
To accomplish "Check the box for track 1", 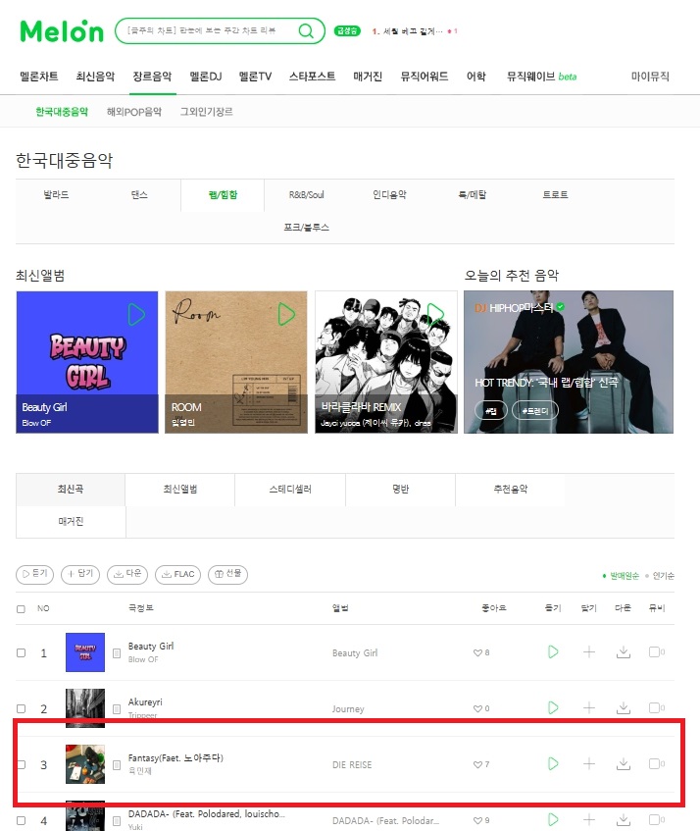I will coord(22,652).
